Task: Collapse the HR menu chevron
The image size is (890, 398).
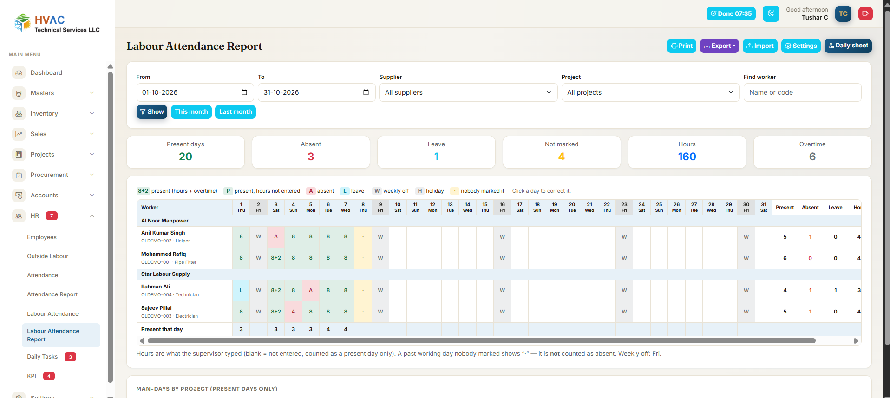Action: click(x=92, y=216)
